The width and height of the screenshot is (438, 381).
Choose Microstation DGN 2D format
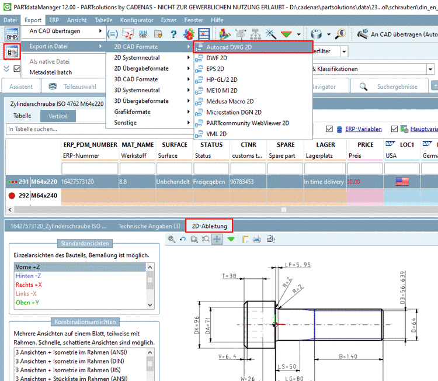[x=253, y=112]
